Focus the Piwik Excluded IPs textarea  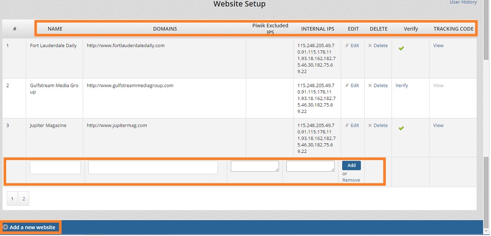pyautogui.click(x=255, y=166)
